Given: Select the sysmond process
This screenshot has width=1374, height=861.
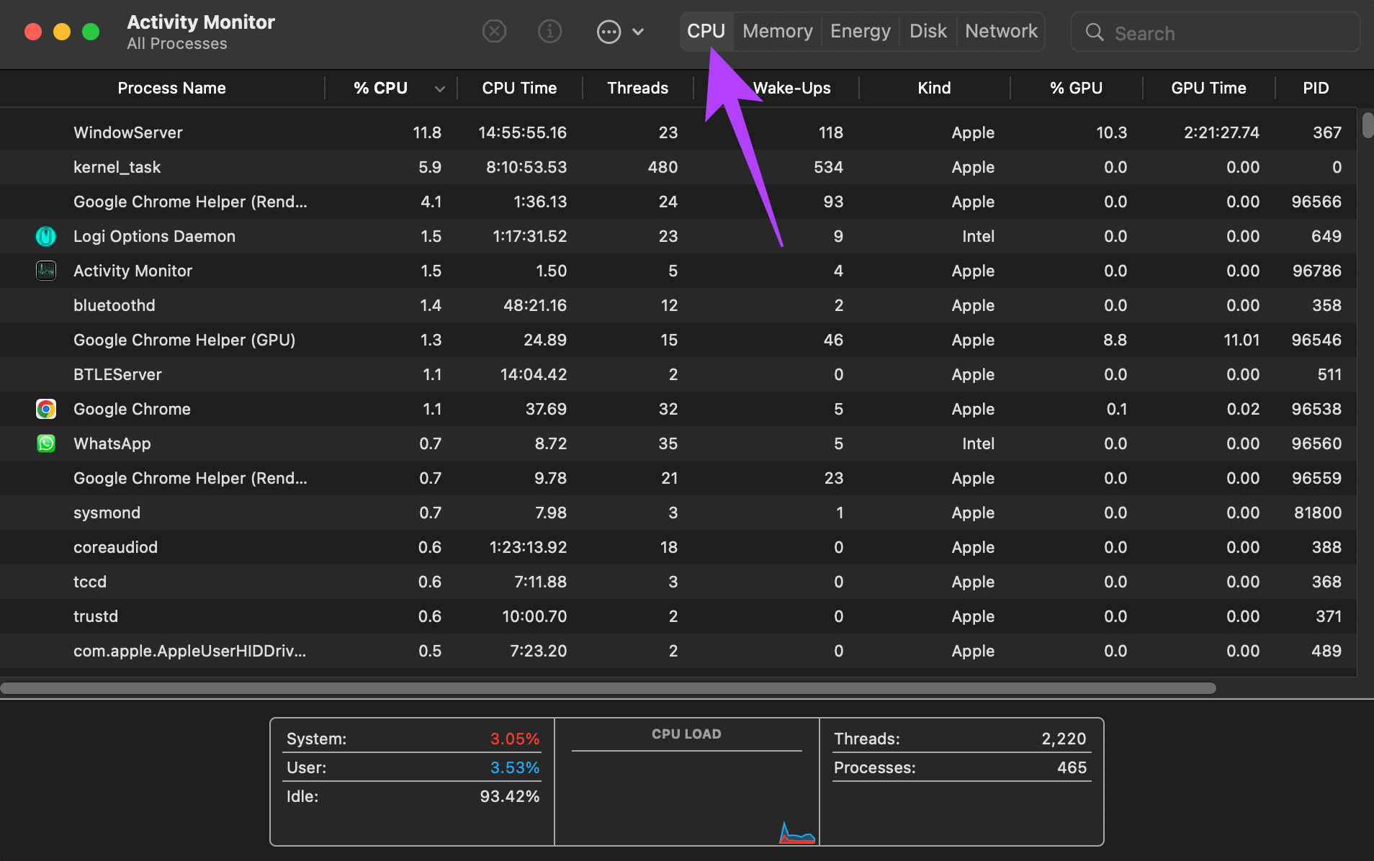Looking at the screenshot, I should coord(107,513).
